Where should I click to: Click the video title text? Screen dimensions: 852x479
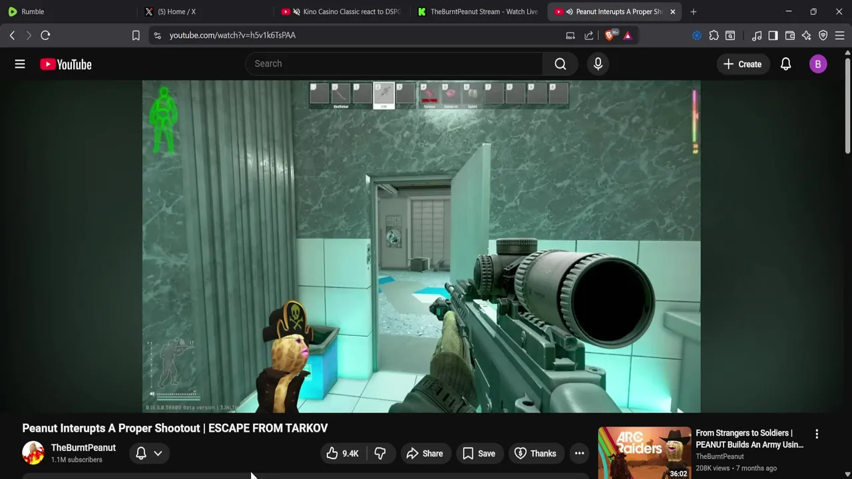pos(175,428)
